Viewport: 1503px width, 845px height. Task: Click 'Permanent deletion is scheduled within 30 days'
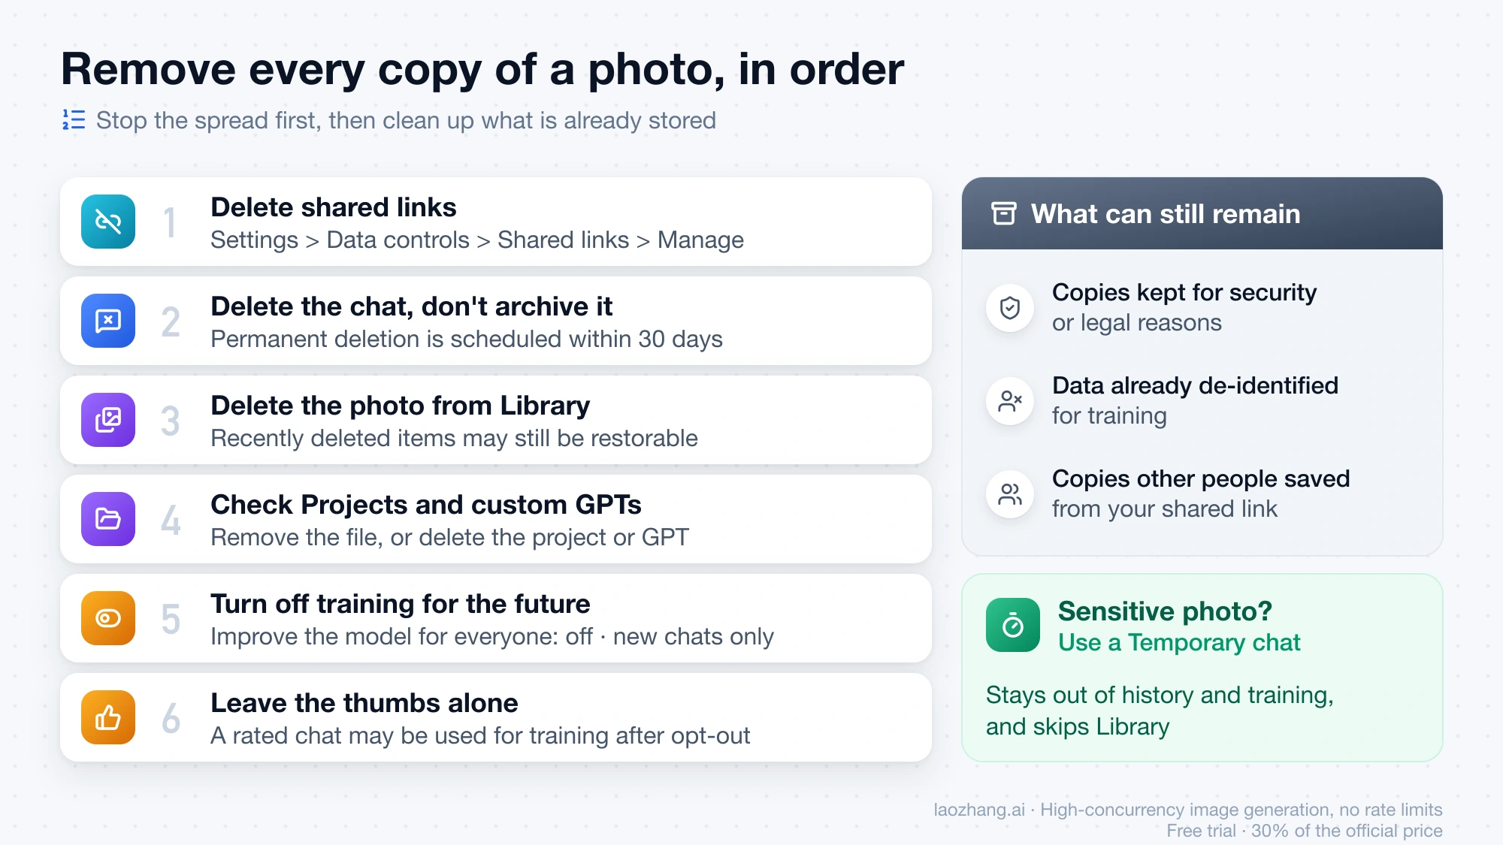(467, 340)
